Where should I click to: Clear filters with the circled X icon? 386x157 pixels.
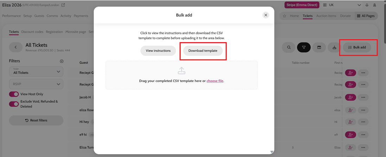[62, 61]
